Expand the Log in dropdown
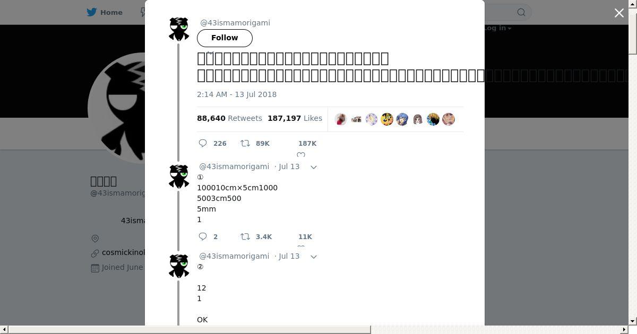637x334 pixels. 497,28
